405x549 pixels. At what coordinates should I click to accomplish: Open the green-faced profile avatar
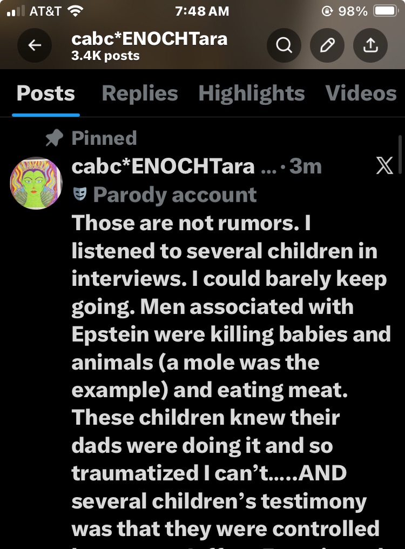pyautogui.click(x=37, y=183)
